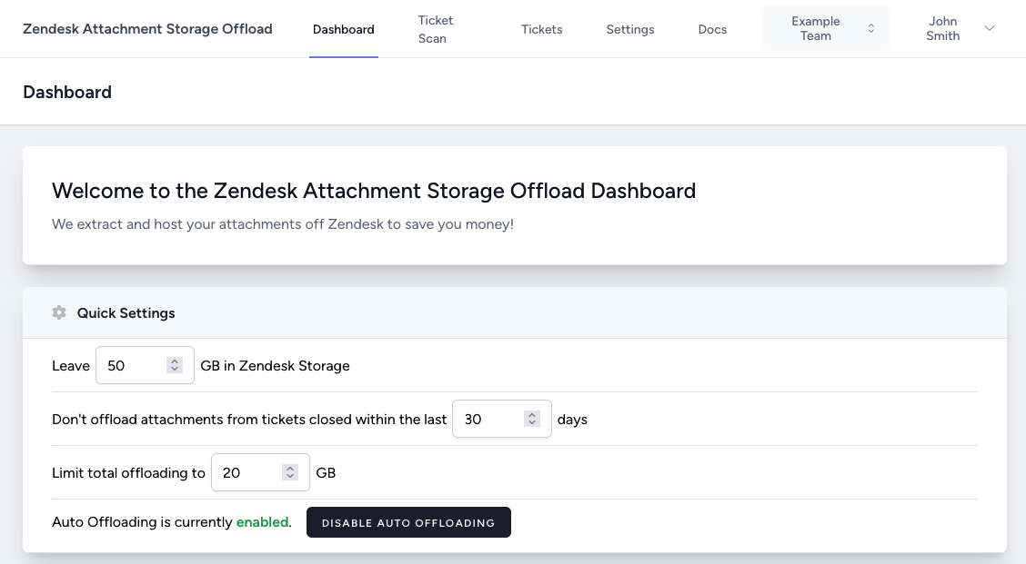1026x564 pixels.
Task: Open the Dashboard tab
Action: coord(344,29)
